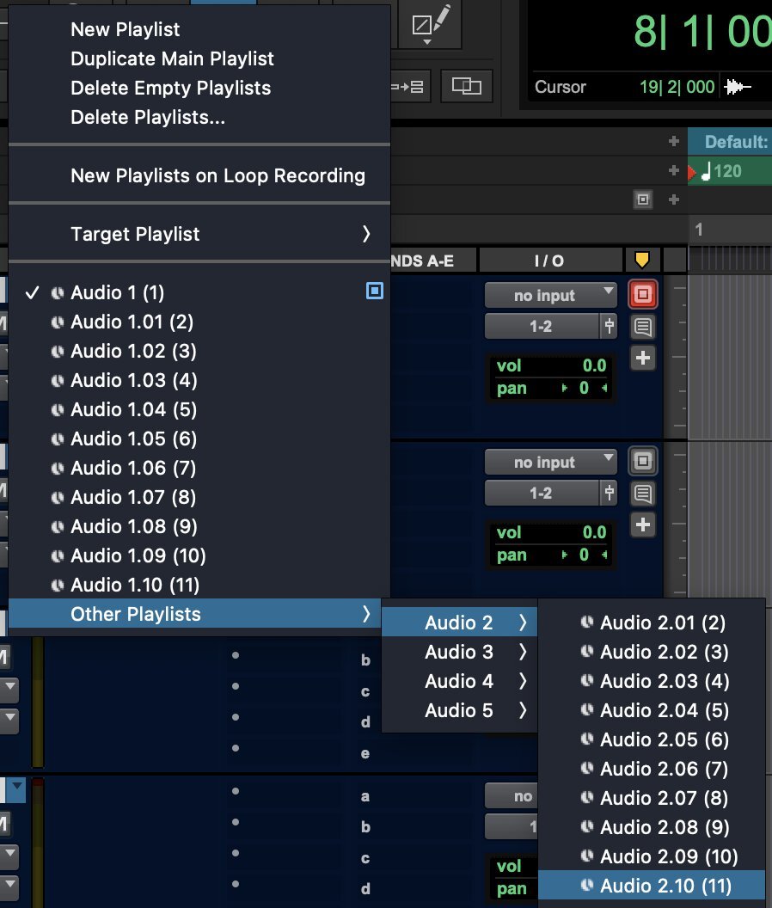The width and height of the screenshot is (772, 908).
Task: Click first track vol value 0.0
Action: click(x=594, y=365)
